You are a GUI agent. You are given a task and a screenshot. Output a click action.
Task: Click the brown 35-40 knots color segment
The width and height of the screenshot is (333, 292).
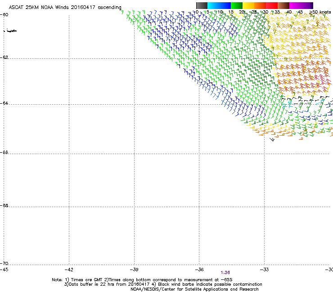(283, 5)
